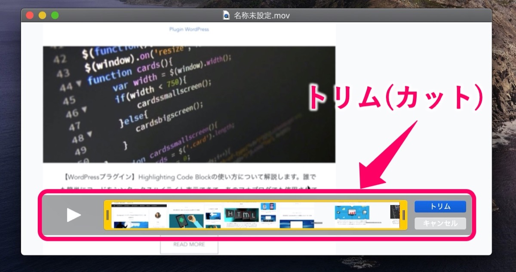Click the document icon in the title bar
Screen dimensions: 516x272
[x=226, y=15]
